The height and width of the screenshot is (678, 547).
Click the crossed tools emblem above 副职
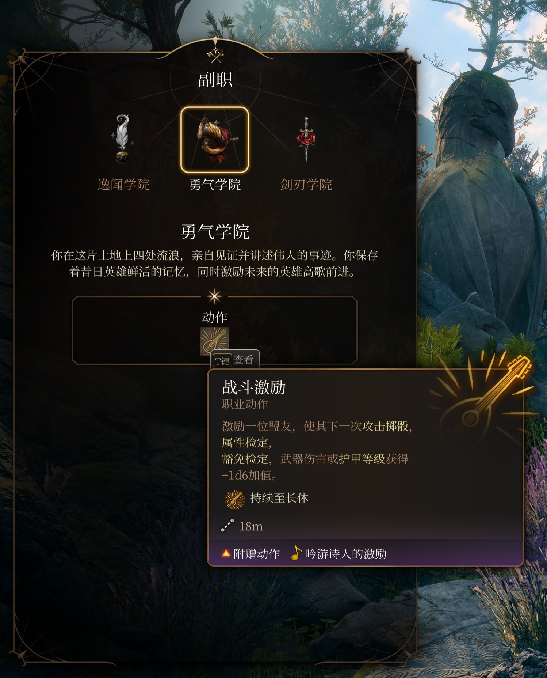[215, 55]
